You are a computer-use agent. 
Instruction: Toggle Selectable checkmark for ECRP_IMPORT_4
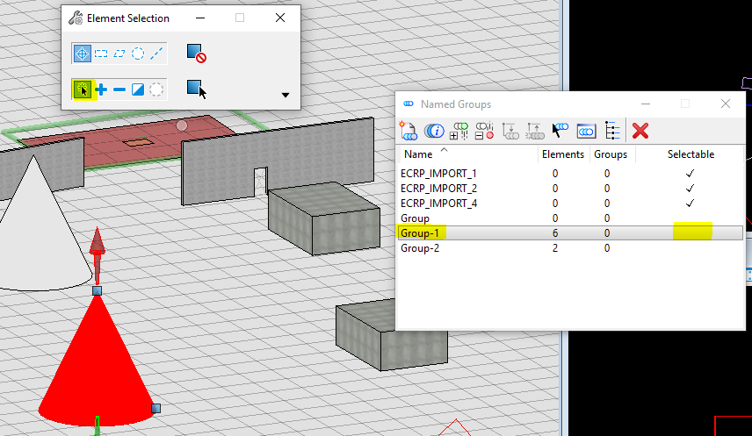tap(690, 204)
